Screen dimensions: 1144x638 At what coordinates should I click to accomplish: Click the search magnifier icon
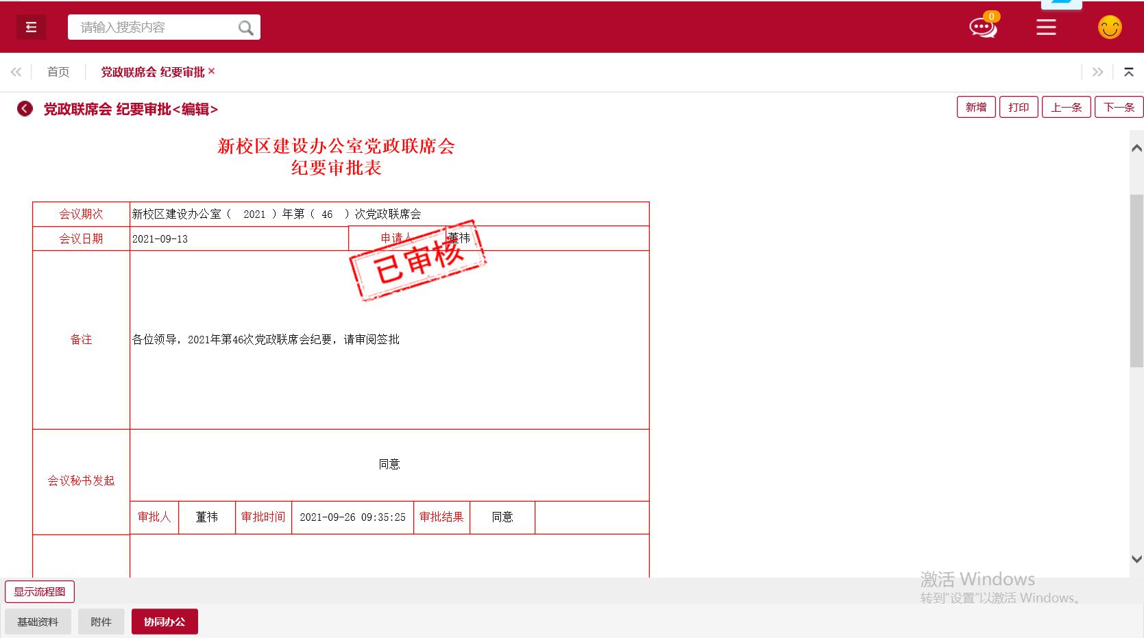point(245,28)
